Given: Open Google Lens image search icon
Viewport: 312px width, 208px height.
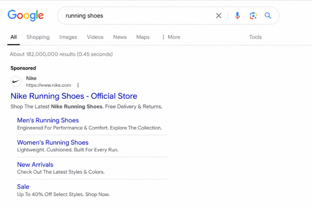Looking at the screenshot, I should 253,16.
